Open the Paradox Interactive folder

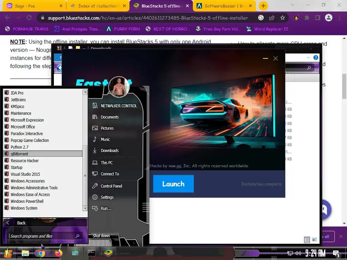(43, 133)
